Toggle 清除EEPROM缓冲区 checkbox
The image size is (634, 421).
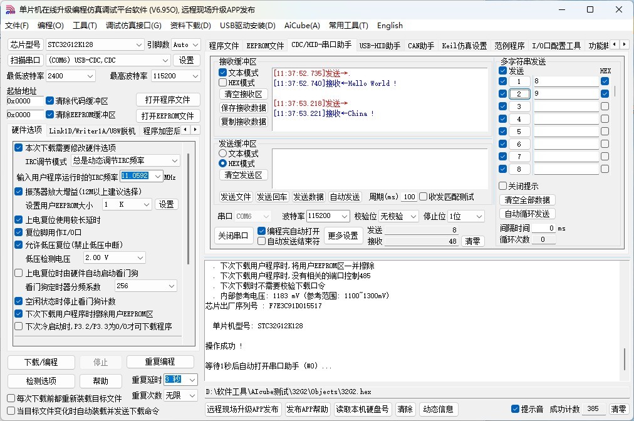(49, 115)
